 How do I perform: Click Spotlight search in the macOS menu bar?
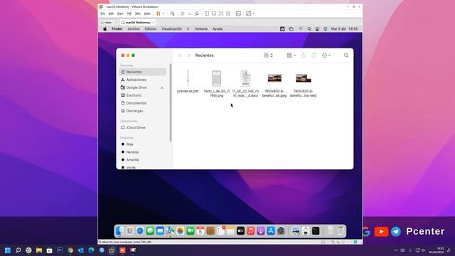309,28
